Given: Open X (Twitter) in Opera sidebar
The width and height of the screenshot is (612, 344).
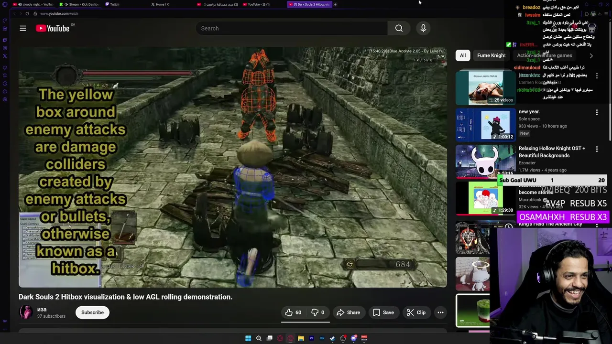Looking at the screenshot, I should point(5,56).
